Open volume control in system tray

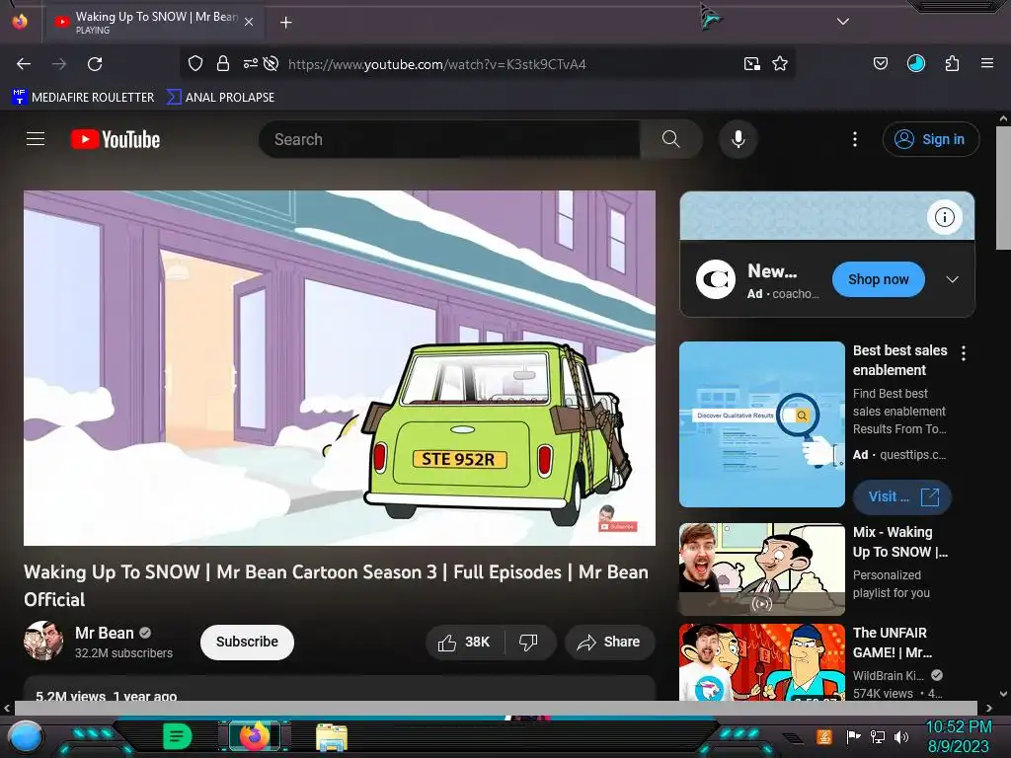[x=901, y=736]
